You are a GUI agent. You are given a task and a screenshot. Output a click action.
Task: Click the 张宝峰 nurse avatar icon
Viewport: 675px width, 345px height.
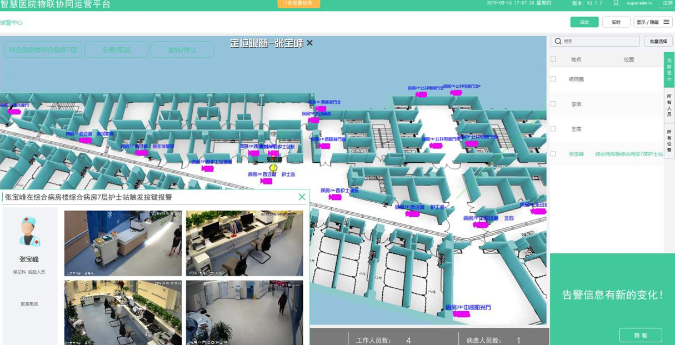click(29, 232)
